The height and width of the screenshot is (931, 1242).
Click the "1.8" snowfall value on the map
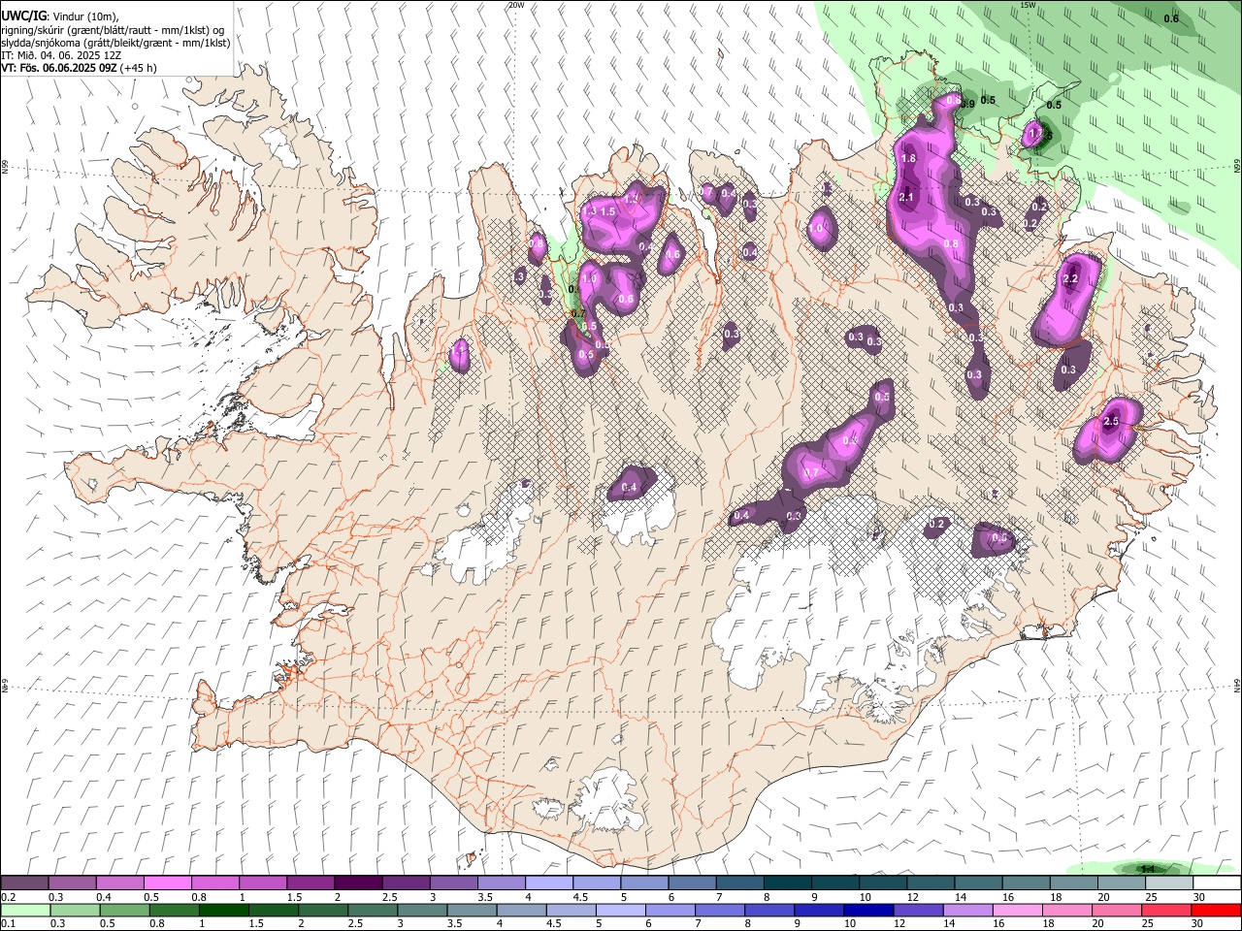coord(909,158)
